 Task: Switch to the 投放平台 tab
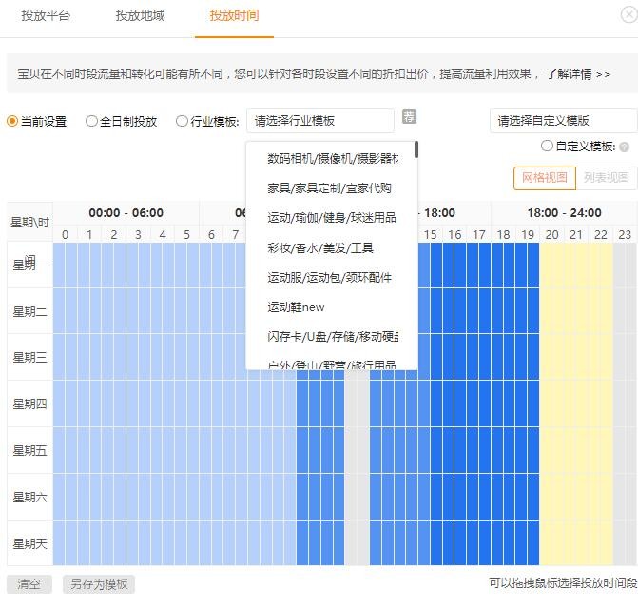[x=46, y=15]
